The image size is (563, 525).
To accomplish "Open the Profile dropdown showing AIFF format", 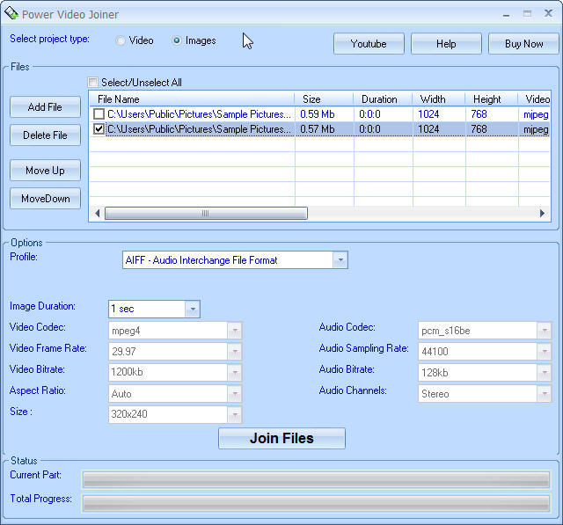I will click(340, 260).
